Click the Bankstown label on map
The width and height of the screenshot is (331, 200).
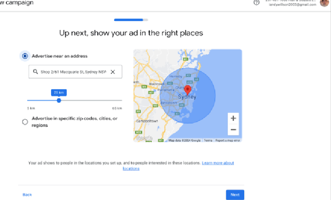pos(169,103)
